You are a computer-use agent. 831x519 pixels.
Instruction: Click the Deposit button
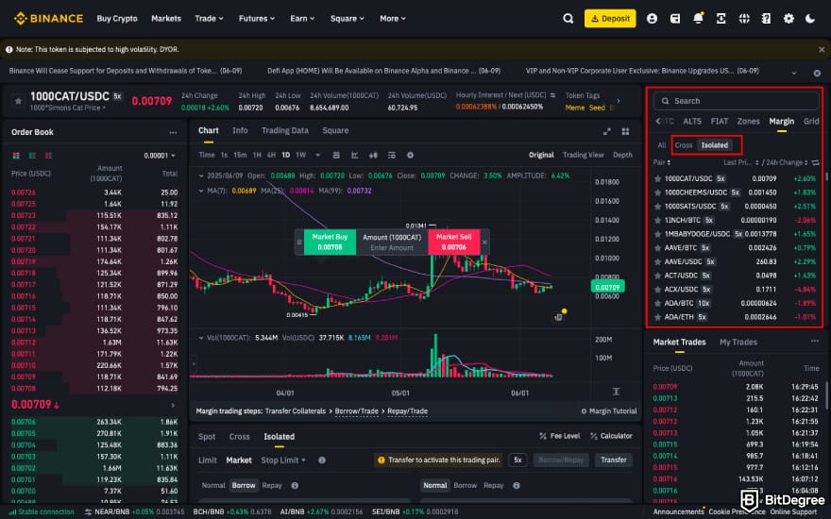pos(610,19)
